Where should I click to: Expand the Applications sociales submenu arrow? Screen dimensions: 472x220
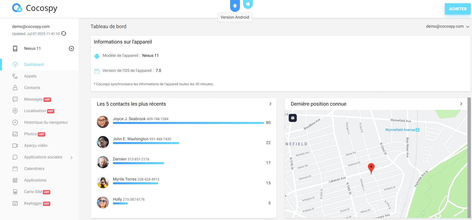click(x=72, y=158)
